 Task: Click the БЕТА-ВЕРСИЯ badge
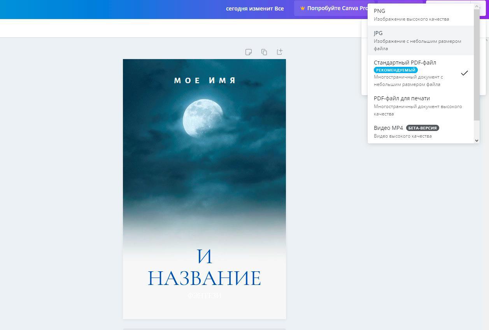point(422,128)
